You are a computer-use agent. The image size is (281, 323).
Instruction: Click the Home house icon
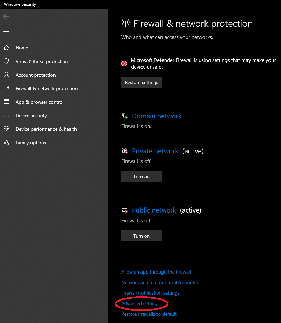click(x=6, y=48)
